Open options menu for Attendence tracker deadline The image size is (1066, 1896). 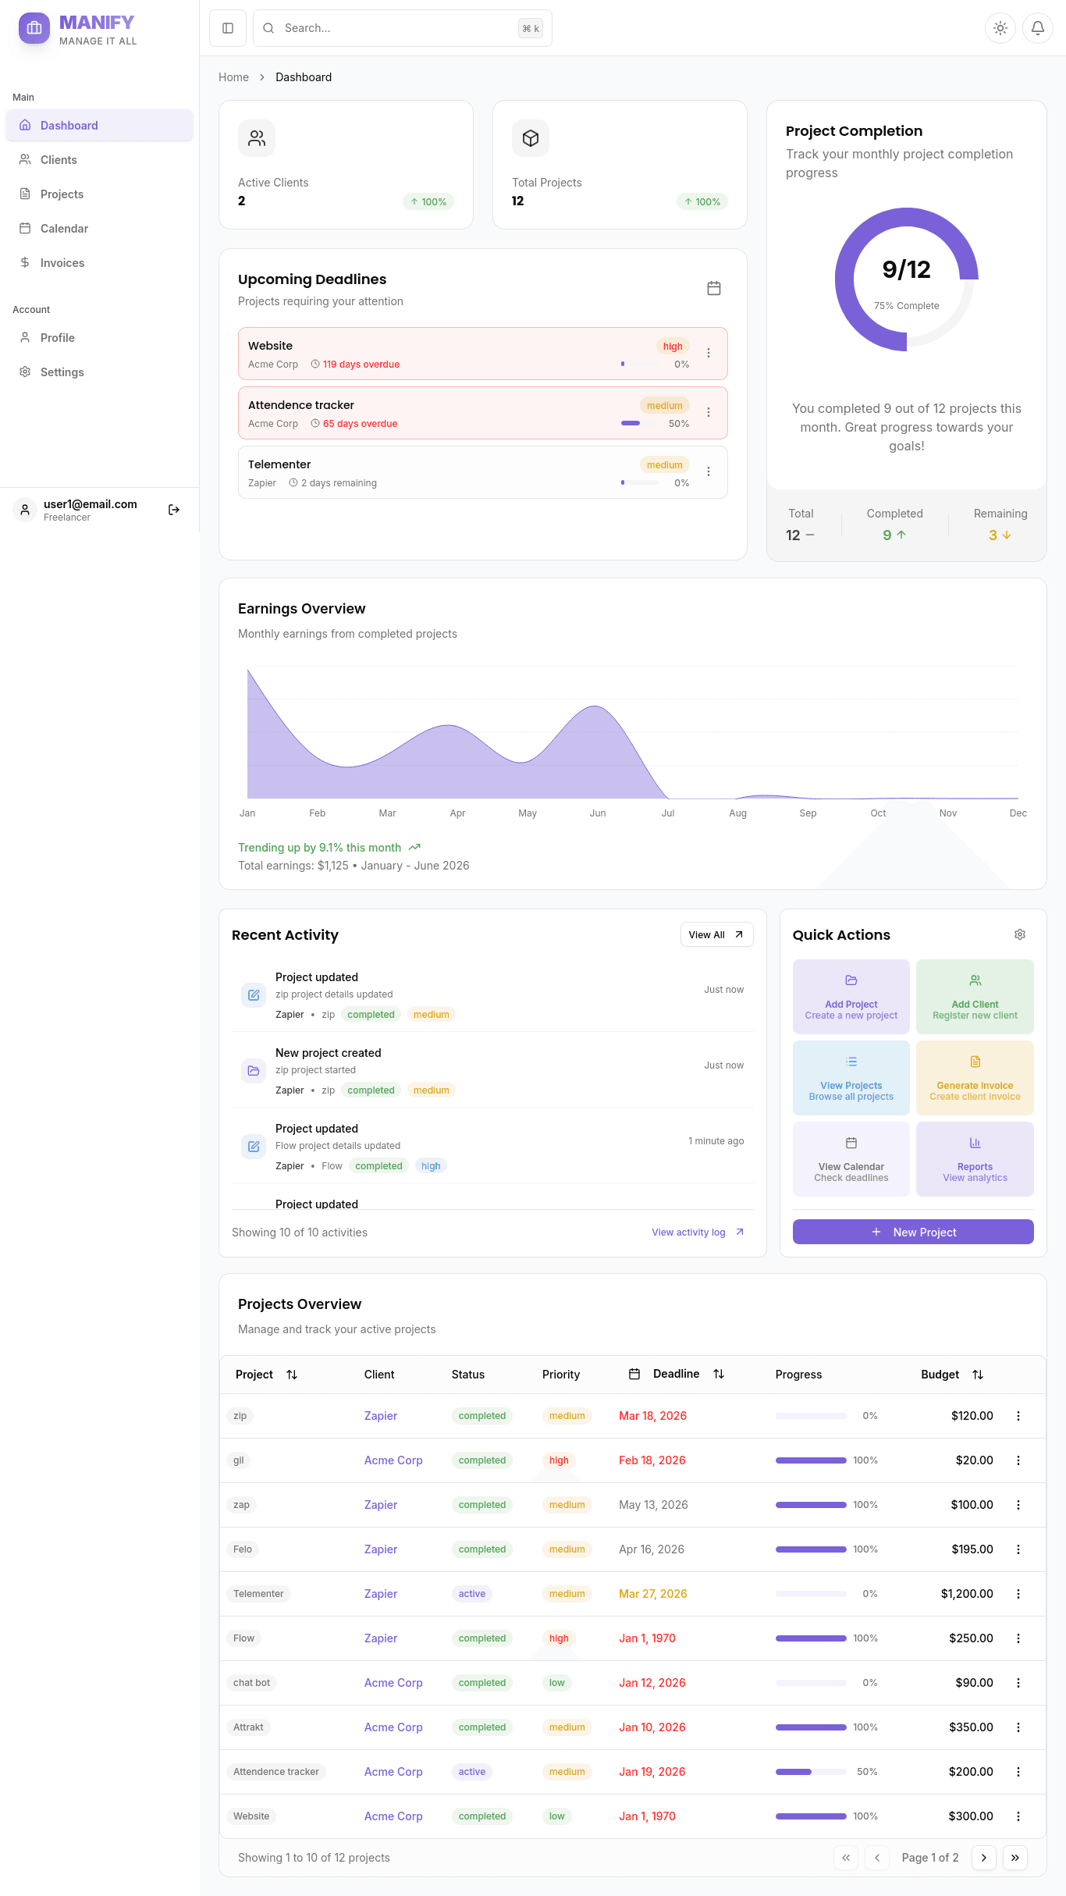click(708, 412)
